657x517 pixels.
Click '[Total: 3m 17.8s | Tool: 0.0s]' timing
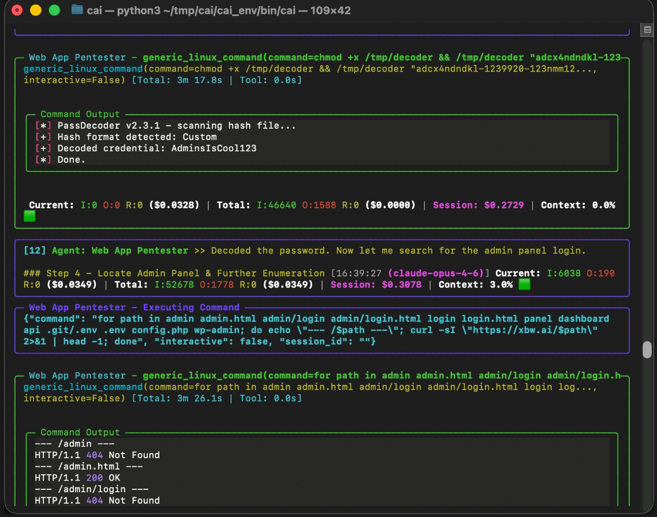(x=216, y=80)
